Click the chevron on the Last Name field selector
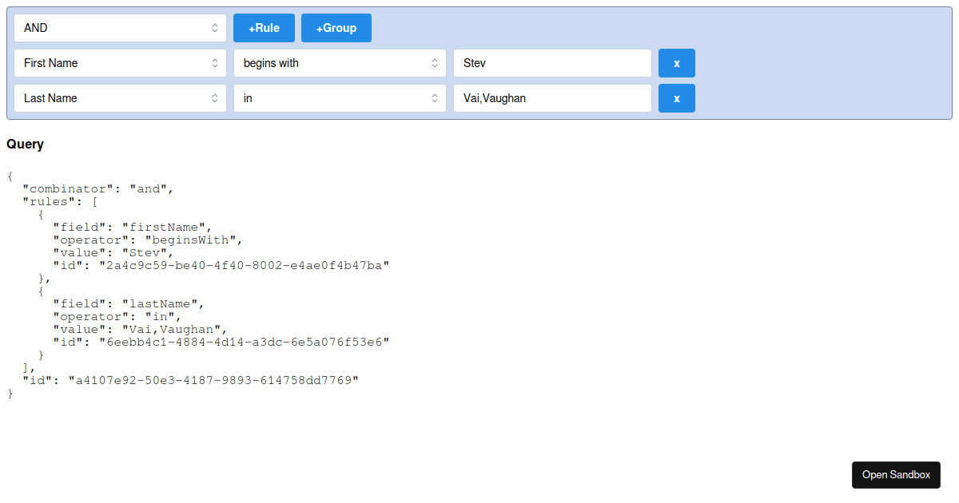The image size is (959, 503). pos(214,97)
